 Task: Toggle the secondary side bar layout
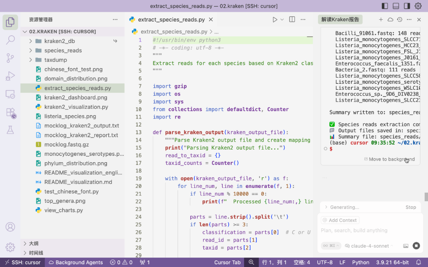[407, 6]
